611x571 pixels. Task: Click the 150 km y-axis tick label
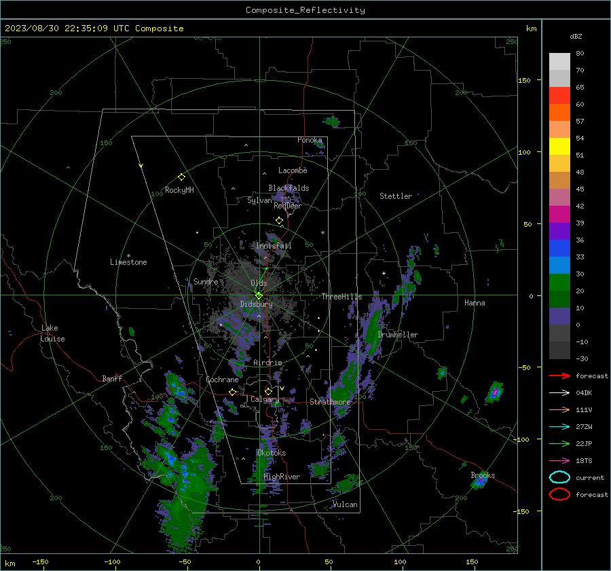coord(524,80)
